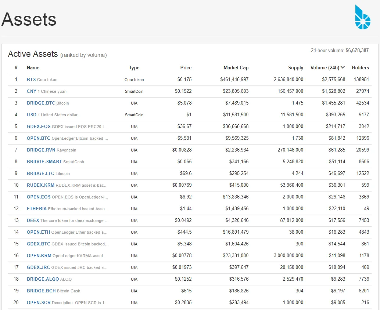The image size is (380, 310).
Task: Open the ETHERIA asset link
Action: [x=37, y=209]
